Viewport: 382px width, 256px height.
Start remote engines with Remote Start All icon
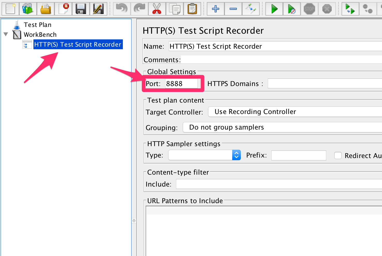pyautogui.click(x=350, y=9)
